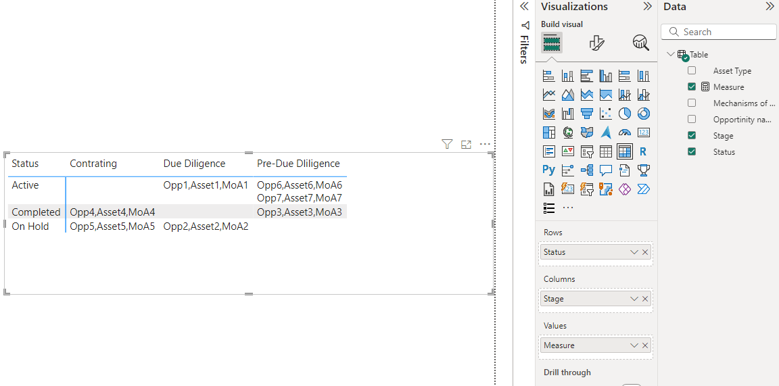
Task: Click the Pre-Due Dliligence column header
Action: (298, 164)
